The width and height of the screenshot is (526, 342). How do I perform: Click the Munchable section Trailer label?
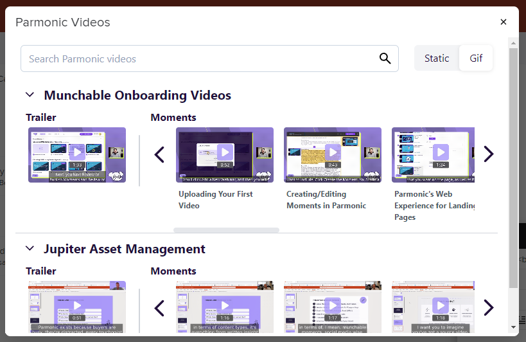tap(41, 118)
